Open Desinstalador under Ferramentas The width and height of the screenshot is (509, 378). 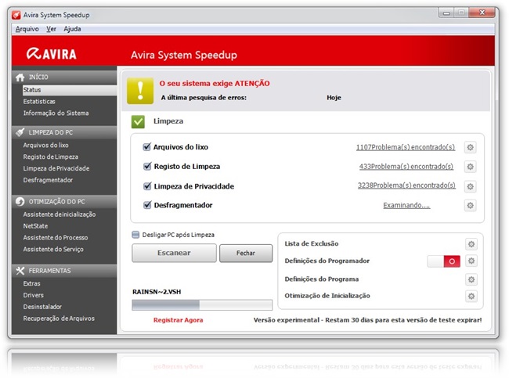pyautogui.click(x=42, y=307)
